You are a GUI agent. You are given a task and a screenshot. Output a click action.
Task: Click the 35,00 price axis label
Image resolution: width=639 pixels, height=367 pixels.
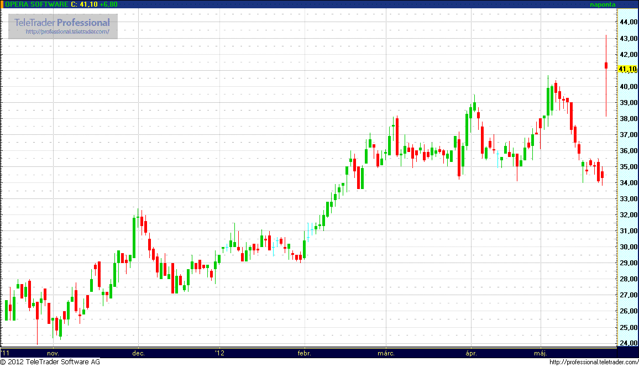(628, 166)
